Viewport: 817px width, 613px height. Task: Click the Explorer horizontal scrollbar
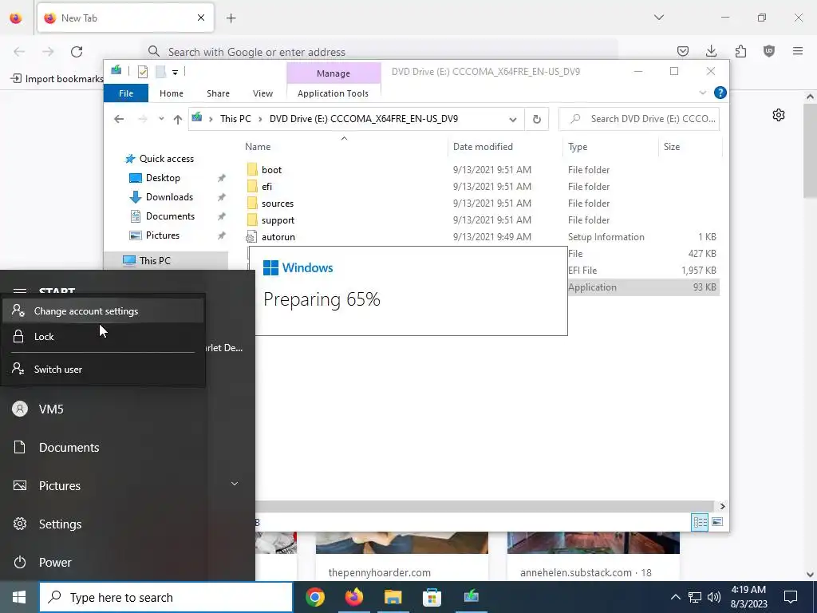click(x=484, y=506)
